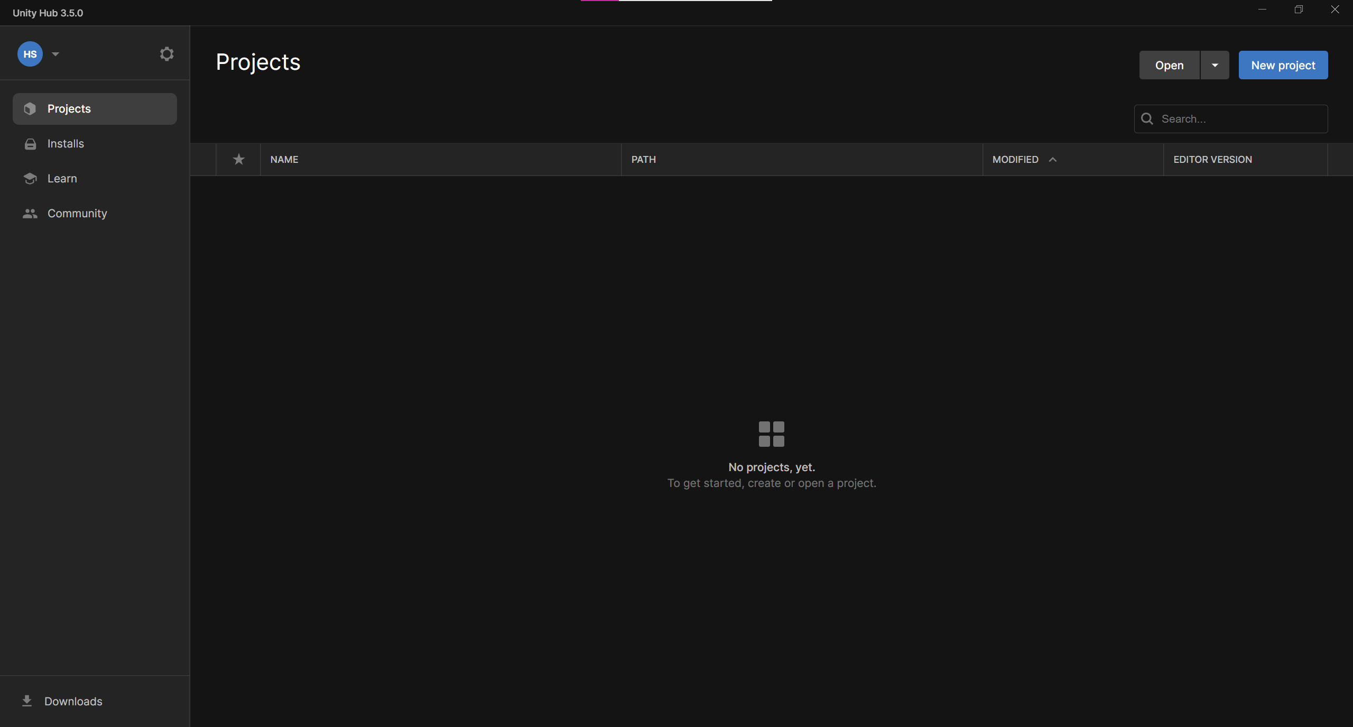This screenshot has height=727, width=1353.
Task: Click the Community people icon
Action: pyautogui.click(x=30, y=214)
